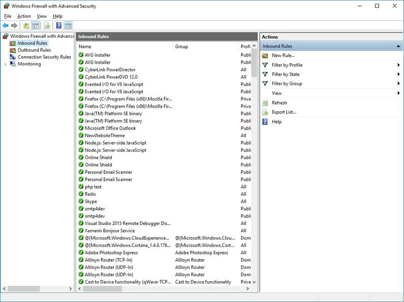The height and width of the screenshot is (302, 404).
Task: Select Refresh action
Action: click(x=279, y=103)
